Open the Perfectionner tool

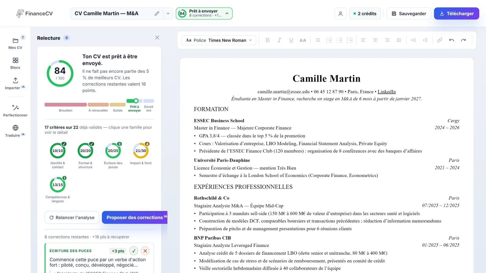15,111
